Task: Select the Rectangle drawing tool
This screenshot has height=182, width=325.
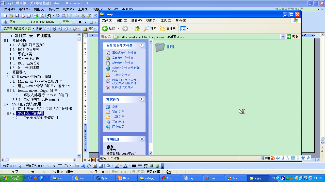Action: (x=60, y=166)
